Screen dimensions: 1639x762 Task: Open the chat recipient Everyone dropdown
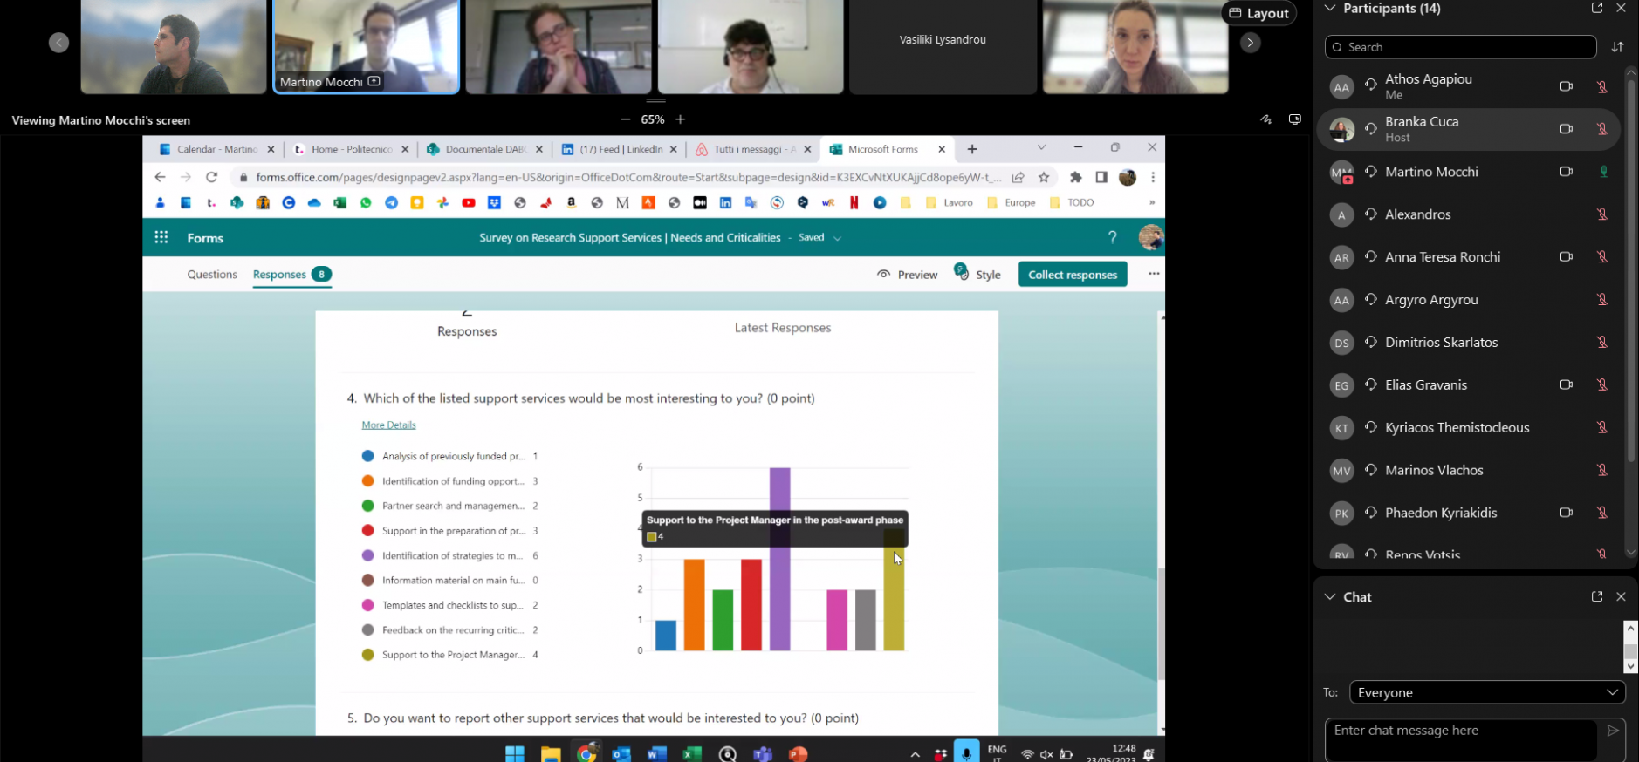tap(1486, 692)
